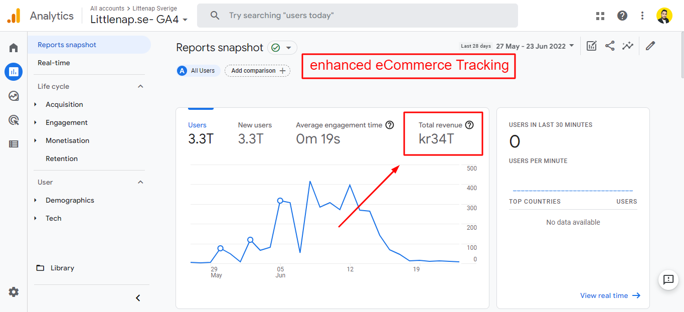Select Reports snapshot in sidebar
Viewport: 684px width, 312px height.
pyautogui.click(x=89, y=45)
